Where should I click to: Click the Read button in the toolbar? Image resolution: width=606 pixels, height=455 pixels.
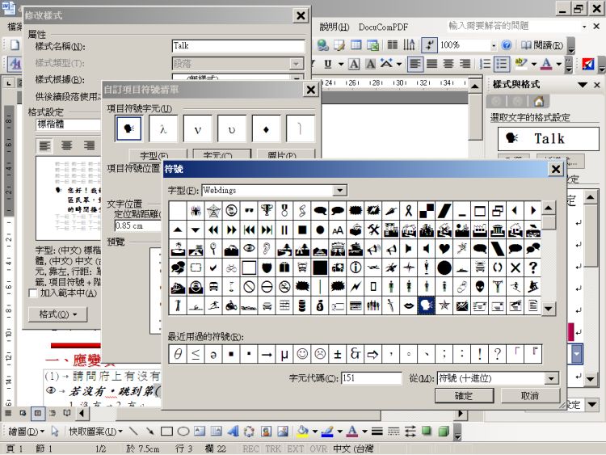click(x=542, y=45)
